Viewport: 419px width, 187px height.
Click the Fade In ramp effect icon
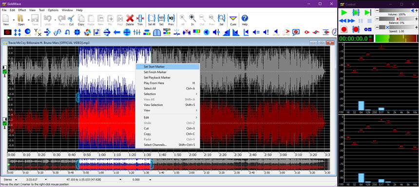(227, 32)
